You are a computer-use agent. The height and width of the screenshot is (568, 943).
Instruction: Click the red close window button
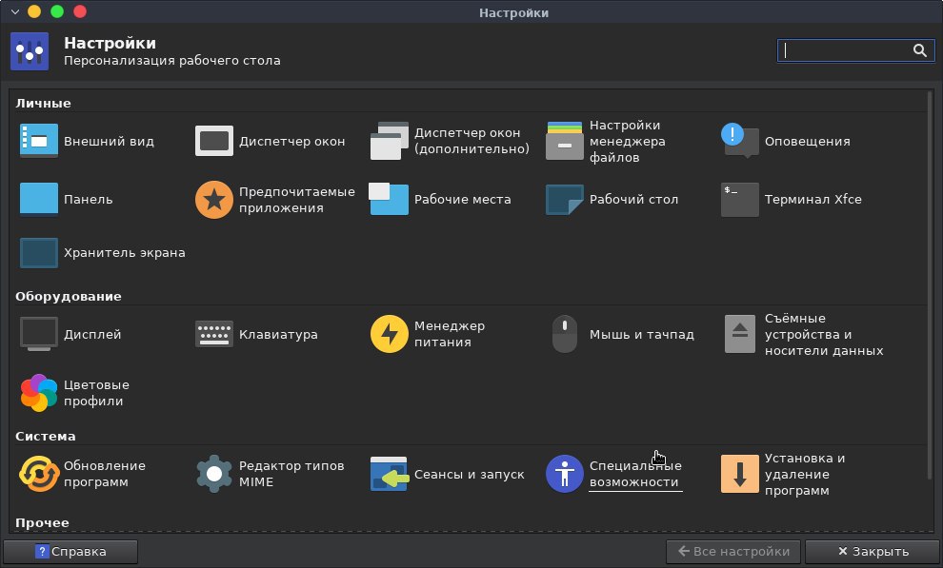coord(80,11)
